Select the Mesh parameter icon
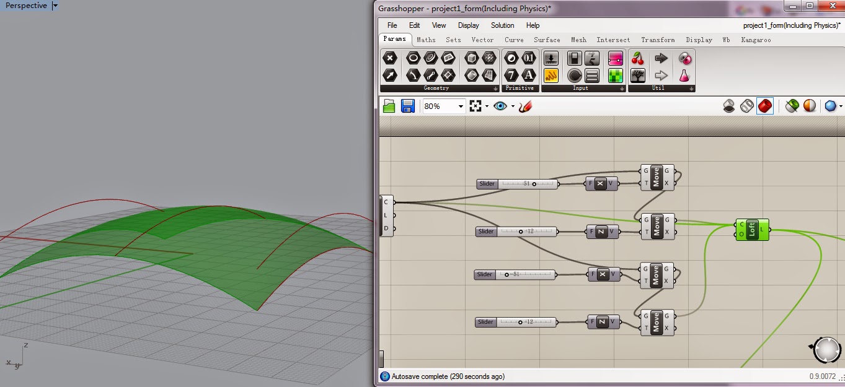Viewport: 845px width, 387px height. coord(489,58)
